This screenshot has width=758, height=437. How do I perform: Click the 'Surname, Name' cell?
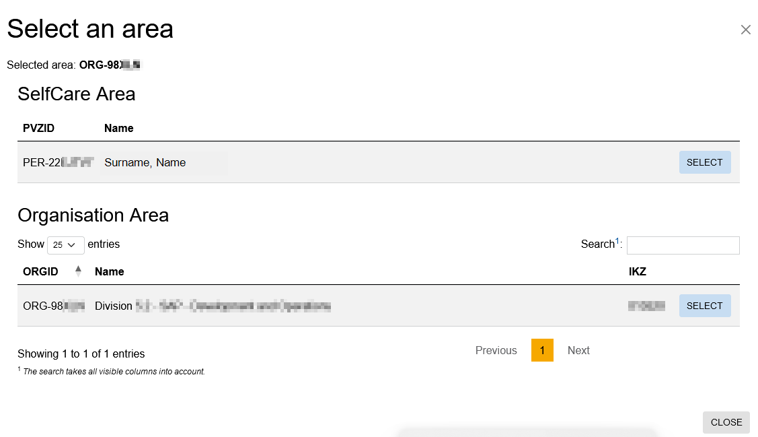(145, 162)
